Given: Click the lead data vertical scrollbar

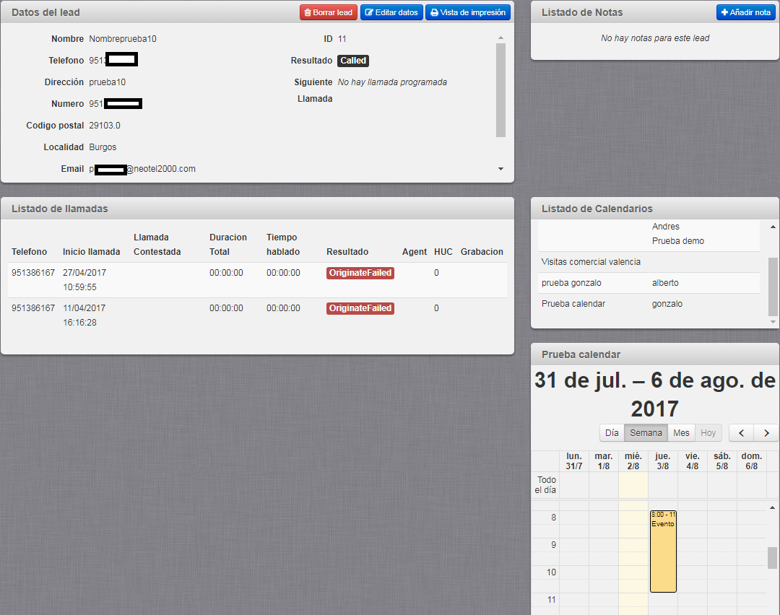Looking at the screenshot, I should click(500, 90).
